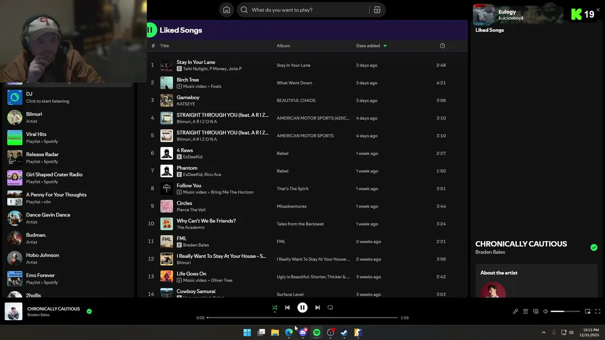Pause Liked Songs with the green header button
The width and height of the screenshot is (605, 340).
(150, 30)
